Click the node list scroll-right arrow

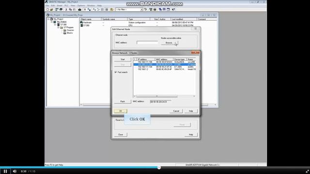click(194, 96)
